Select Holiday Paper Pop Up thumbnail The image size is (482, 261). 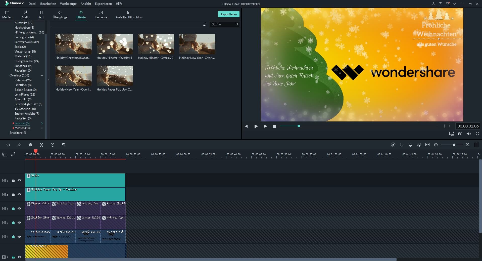coord(115,76)
